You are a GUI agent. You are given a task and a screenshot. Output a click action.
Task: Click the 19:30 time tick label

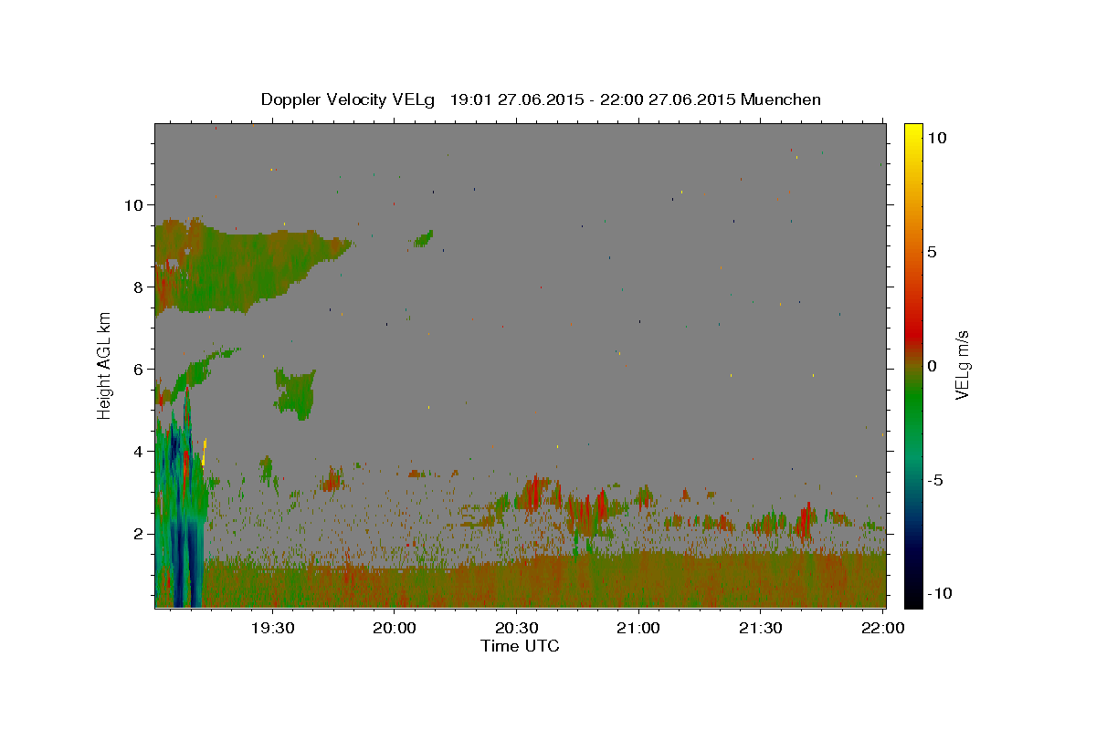272,628
